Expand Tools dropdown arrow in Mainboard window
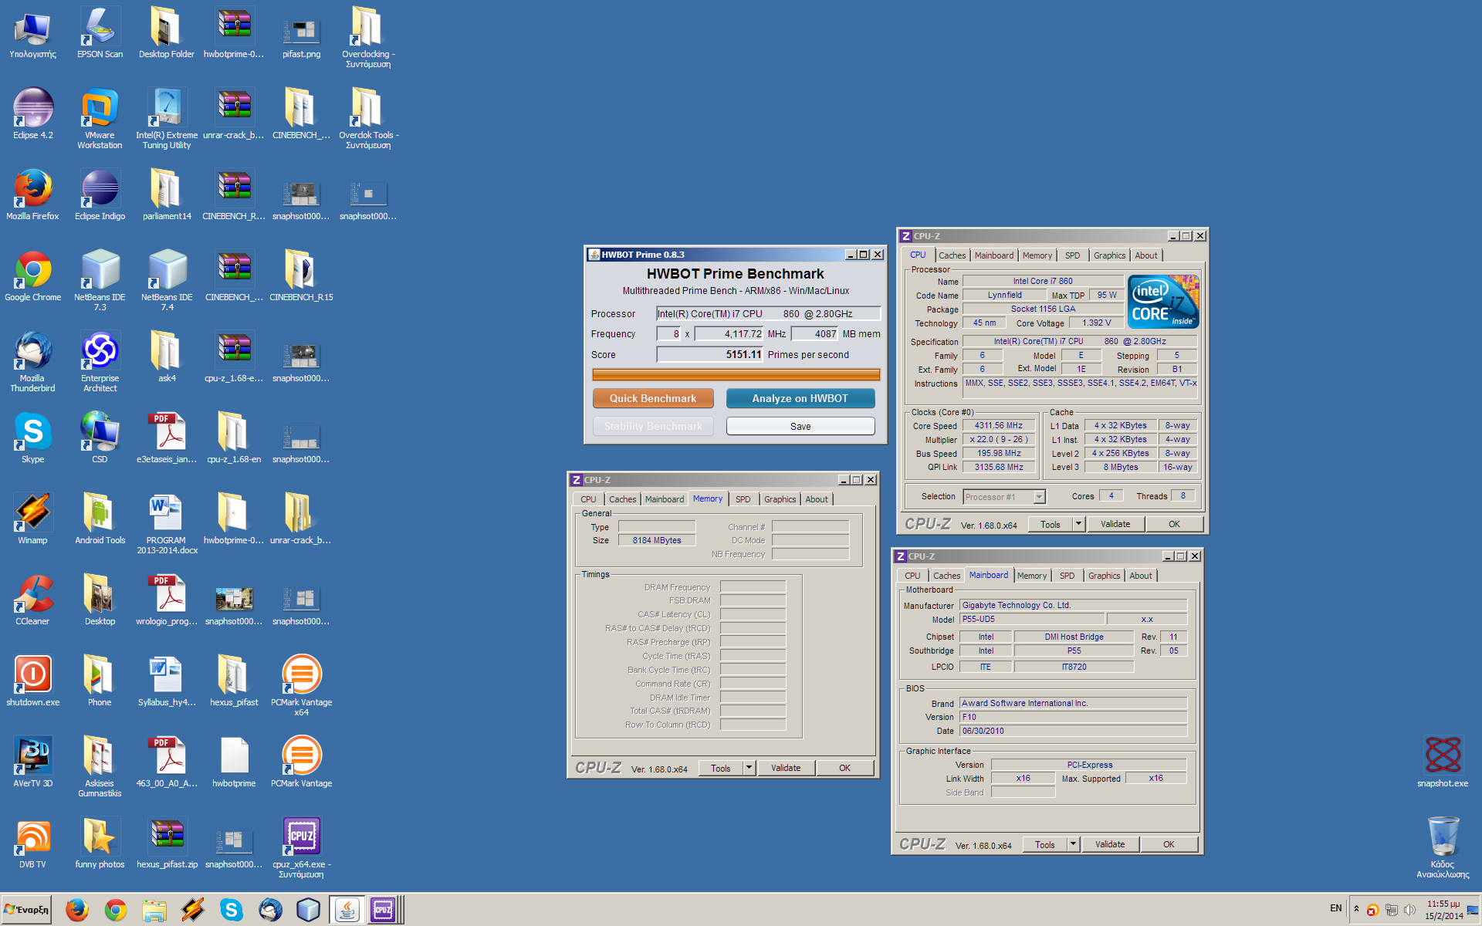1482x926 pixels. [x=1073, y=844]
